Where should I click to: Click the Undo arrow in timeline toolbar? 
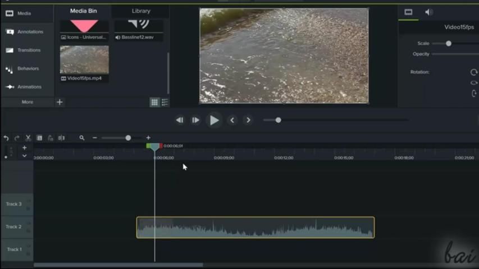[x=6, y=138]
